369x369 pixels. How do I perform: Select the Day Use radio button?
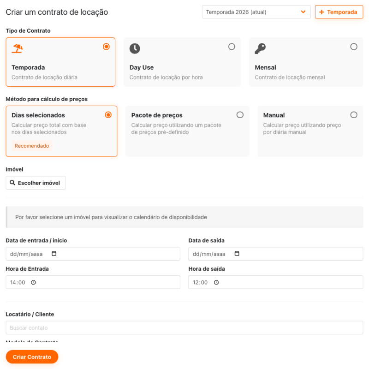click(x=232, y=47)
